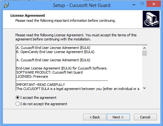This screenshot has height=126, width=163.
Task: Minimize the Setup window
Action: (134, 5)
